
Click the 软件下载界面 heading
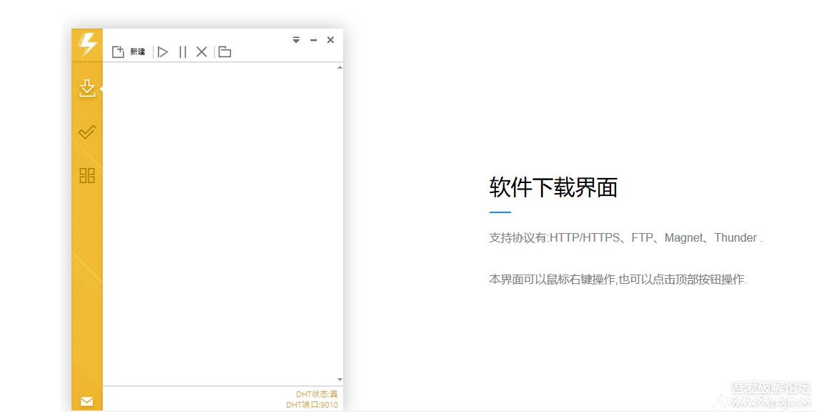(553, 187)
